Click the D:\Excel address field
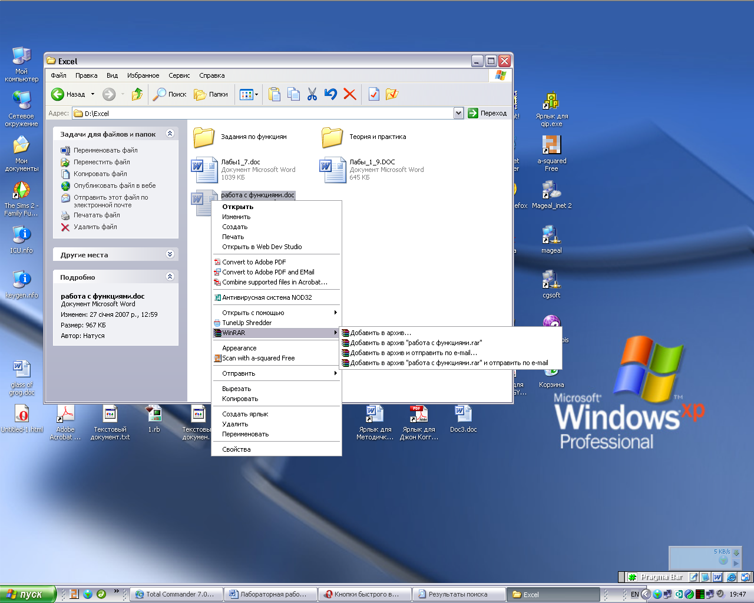 [x=268, y=113]
